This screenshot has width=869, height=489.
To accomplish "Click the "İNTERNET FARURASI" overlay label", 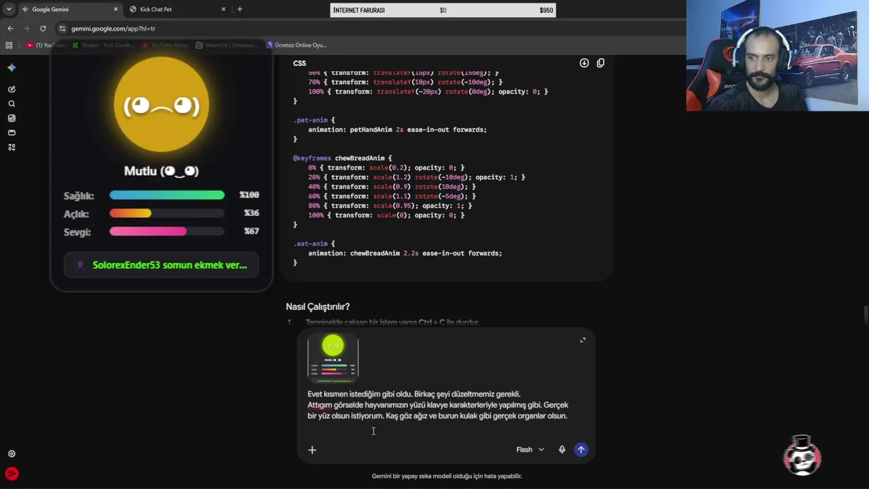I will (x=359, y=10).
